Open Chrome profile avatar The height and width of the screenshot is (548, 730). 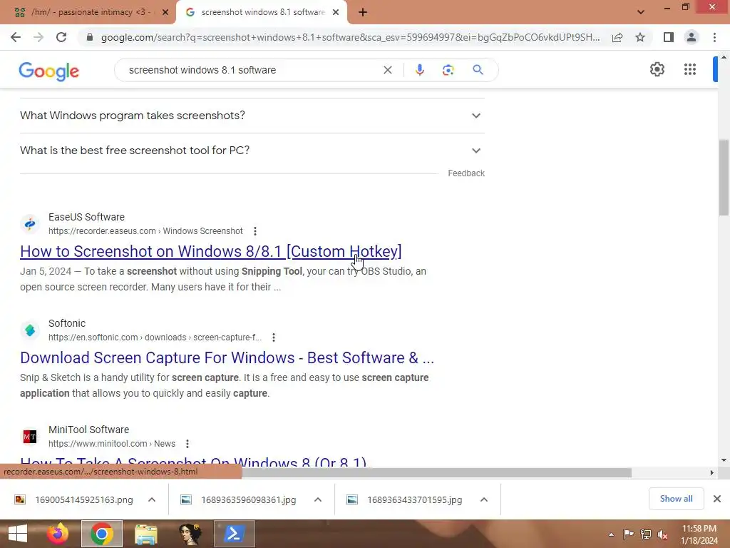(x=692, y=37)
